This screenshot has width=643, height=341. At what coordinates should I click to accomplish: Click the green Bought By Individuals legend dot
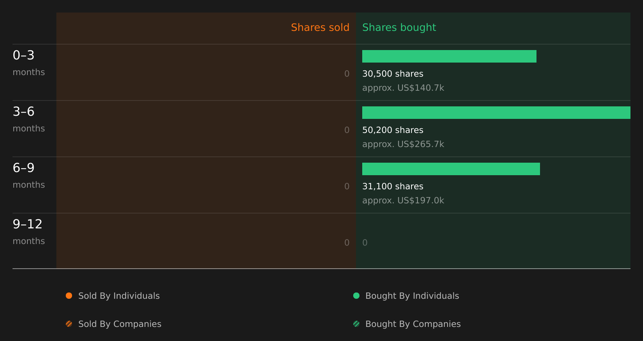(356, 296)
